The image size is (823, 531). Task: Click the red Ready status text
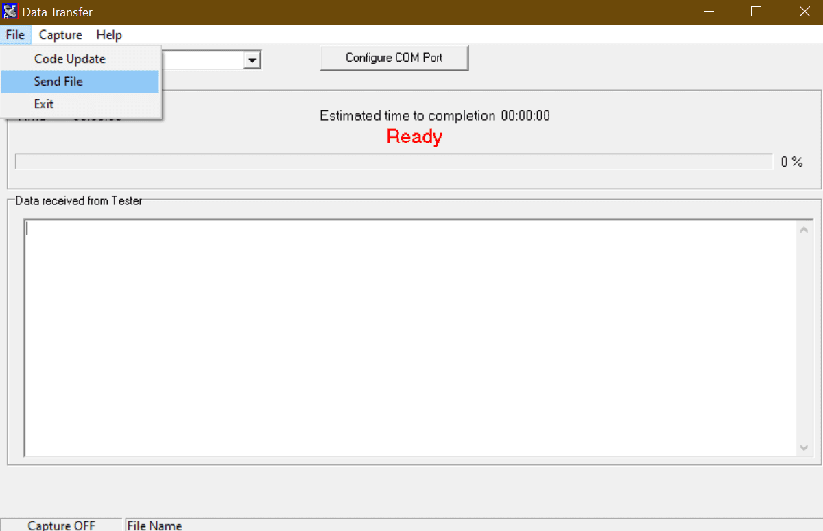click(x=414, y=137)
